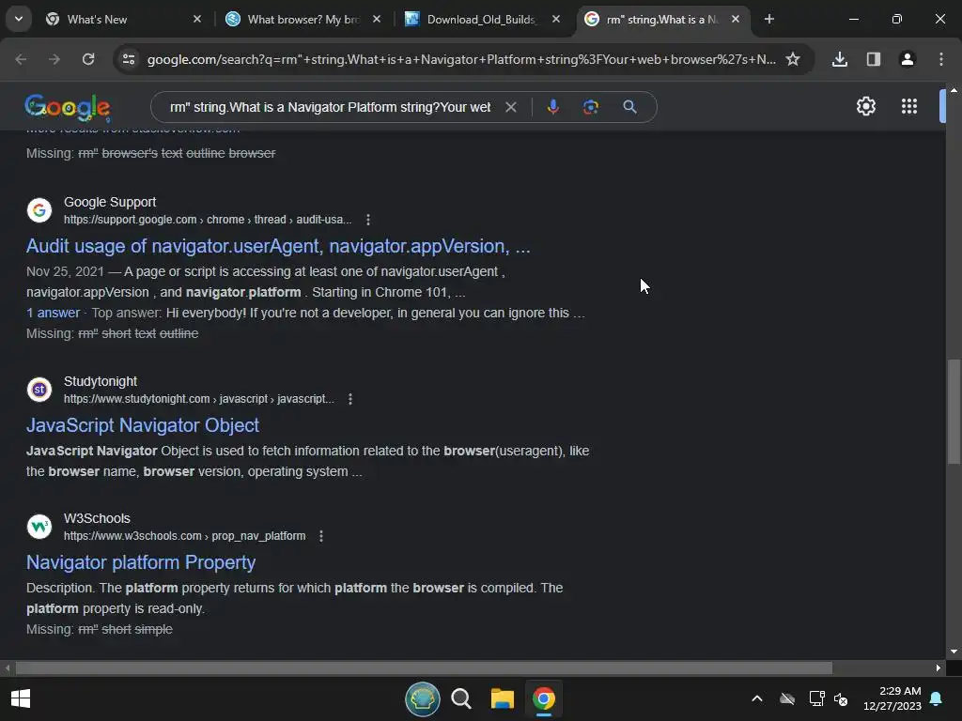
Task: Open the Chrome downloads icon
Action: tap(840, 59)
